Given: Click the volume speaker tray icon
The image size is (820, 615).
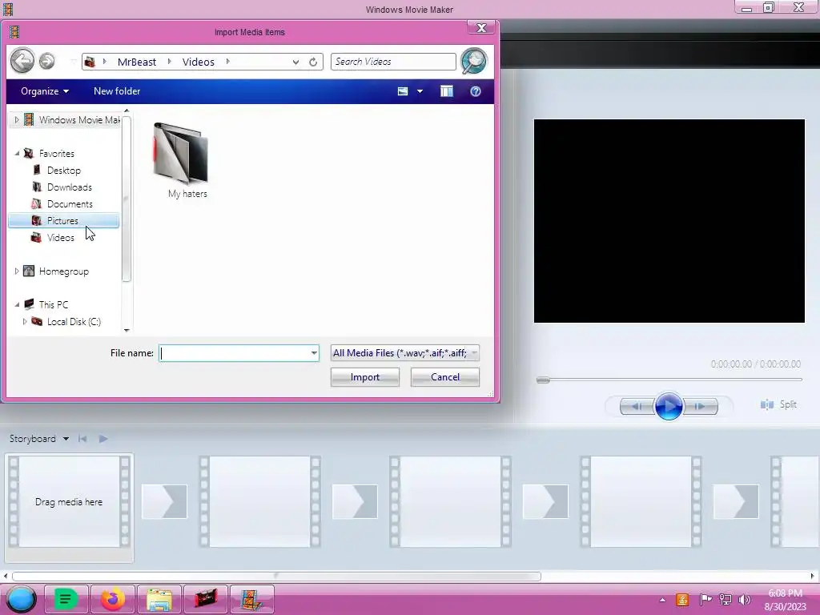Looking at the screenshot, I should click(744, 600).
